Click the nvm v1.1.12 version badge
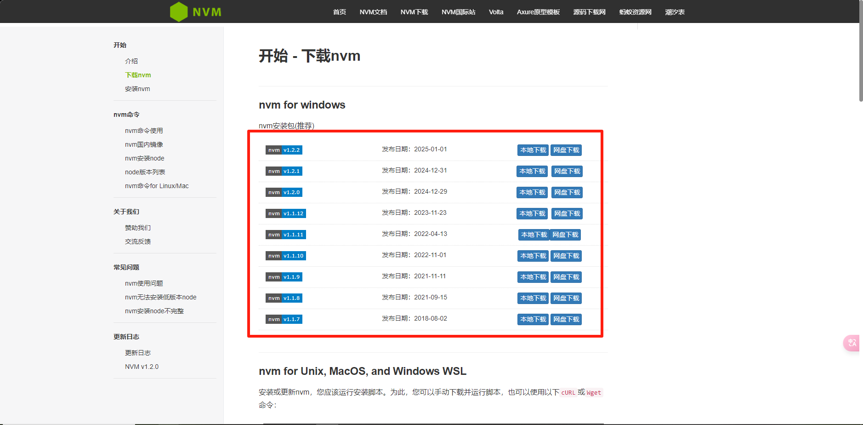 point(286,213)
